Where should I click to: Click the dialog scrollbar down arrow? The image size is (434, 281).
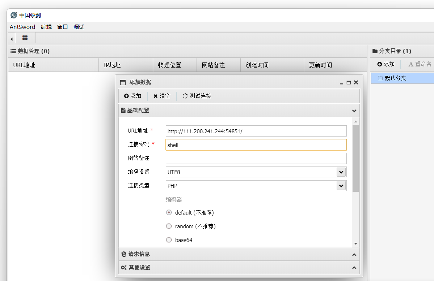pyautogui.click(x=356, y=244)
